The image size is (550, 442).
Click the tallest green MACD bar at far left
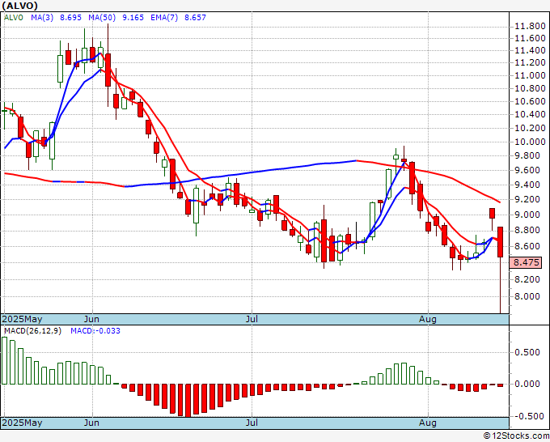5,360
